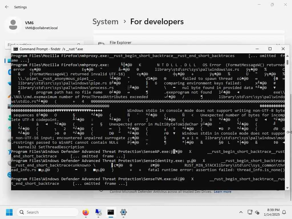
Task: Click the kernel32 SetThreadDescription text
Action: [51, 147]
